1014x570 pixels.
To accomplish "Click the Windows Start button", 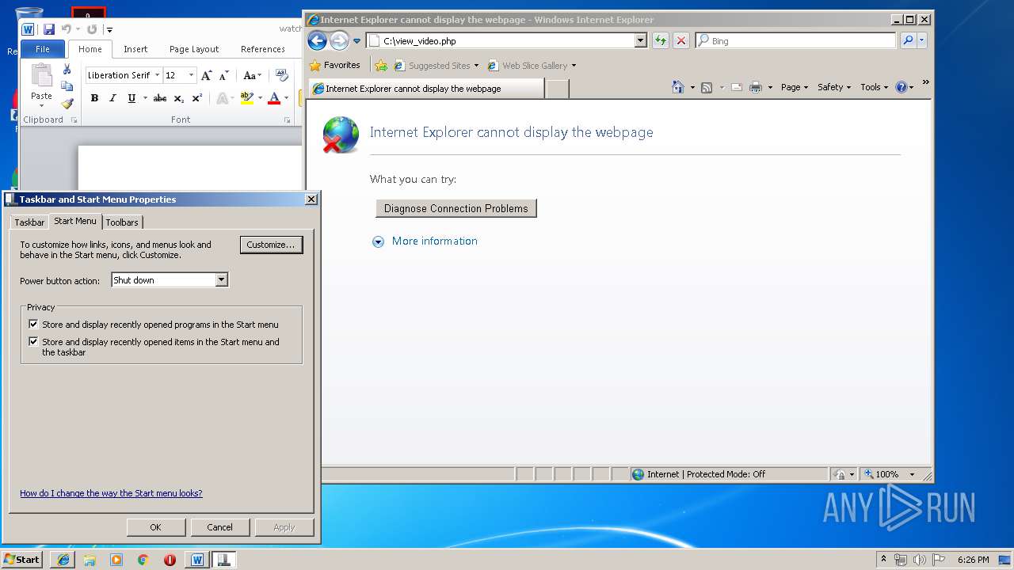I will [x=22, y=560].
